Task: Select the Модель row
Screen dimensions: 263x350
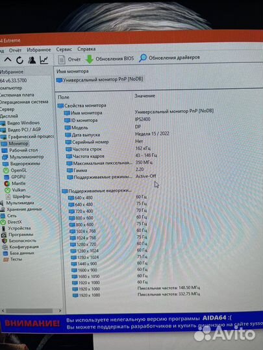Action: [x=76, y=128]
